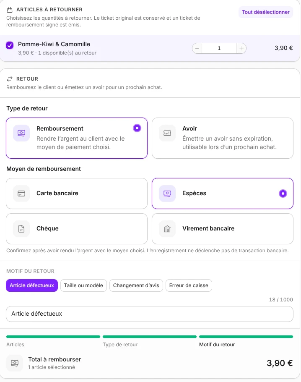
Task: Click the Pomme-Kiwi & Camomille item name
Action: point(54,44)
